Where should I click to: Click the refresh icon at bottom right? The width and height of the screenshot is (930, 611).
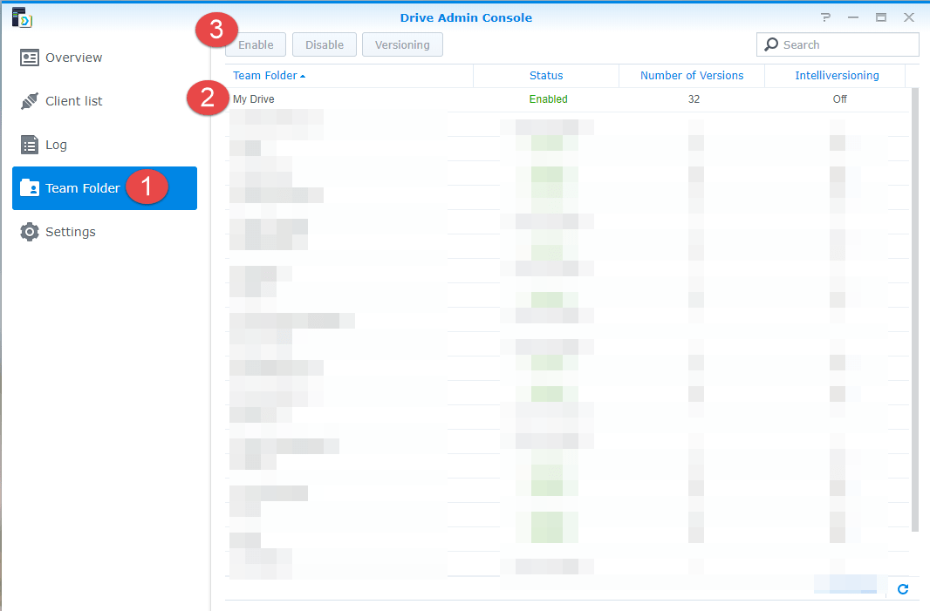pyautogui.click(x=903, y=589)
